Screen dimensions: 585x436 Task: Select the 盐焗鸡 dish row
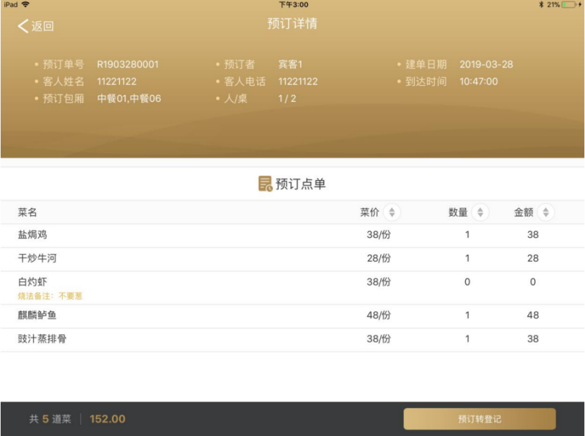tap(293, 235)
